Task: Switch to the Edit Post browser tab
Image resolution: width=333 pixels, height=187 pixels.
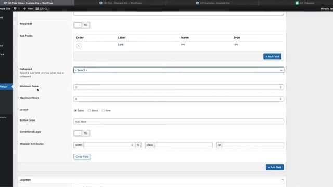Action: (x=120, y=3)
